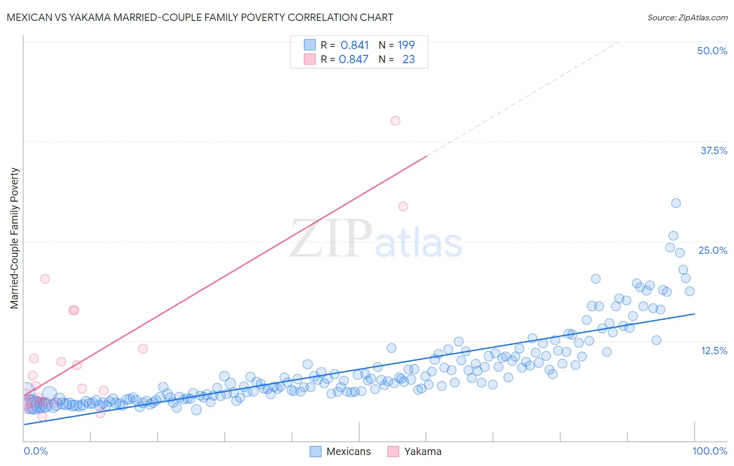This screenshot has height=466, width=734.
Task: Click the pink Yakama legend swatch at bottom
Action: point(393,451)
